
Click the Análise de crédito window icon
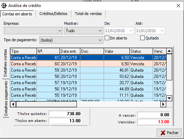4,6
